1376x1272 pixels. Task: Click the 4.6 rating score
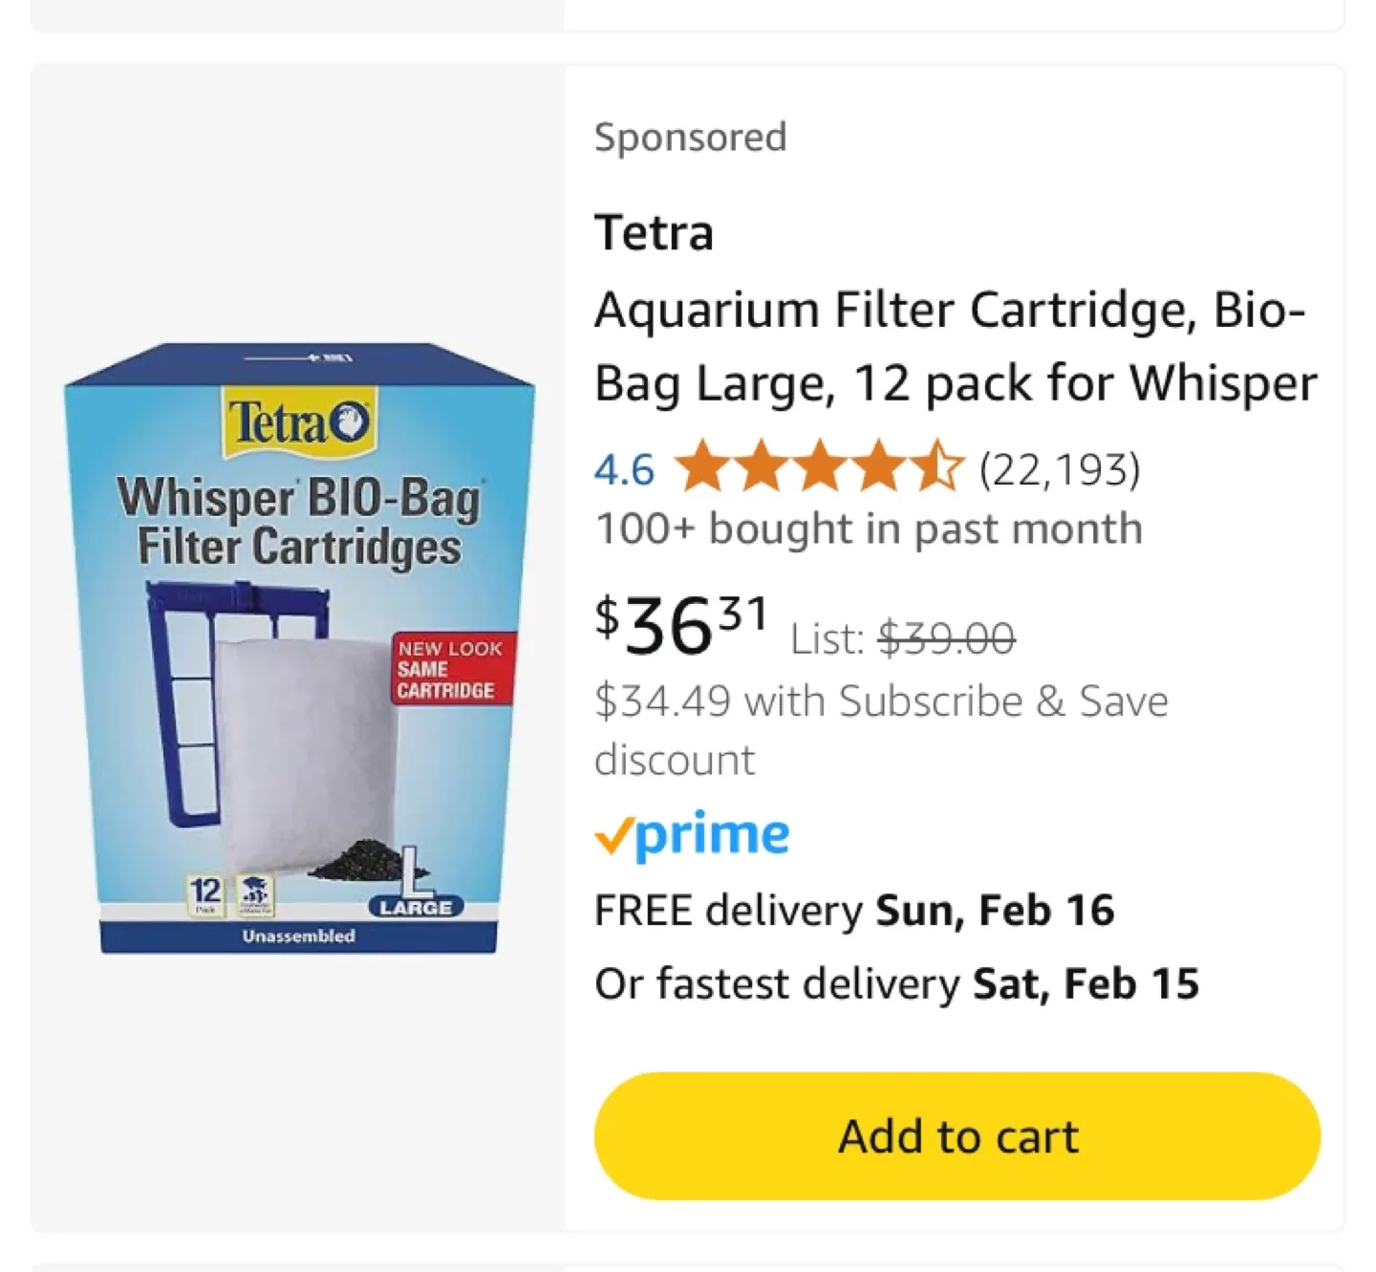coord(623,468)
